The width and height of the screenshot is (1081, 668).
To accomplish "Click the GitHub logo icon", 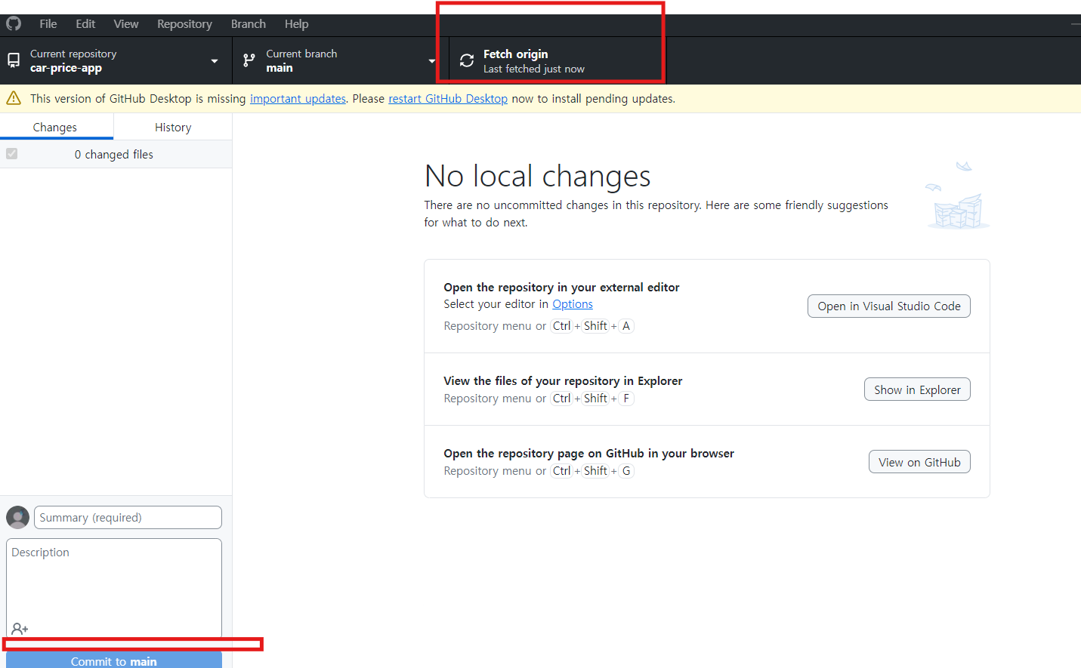I will point(14,23).
